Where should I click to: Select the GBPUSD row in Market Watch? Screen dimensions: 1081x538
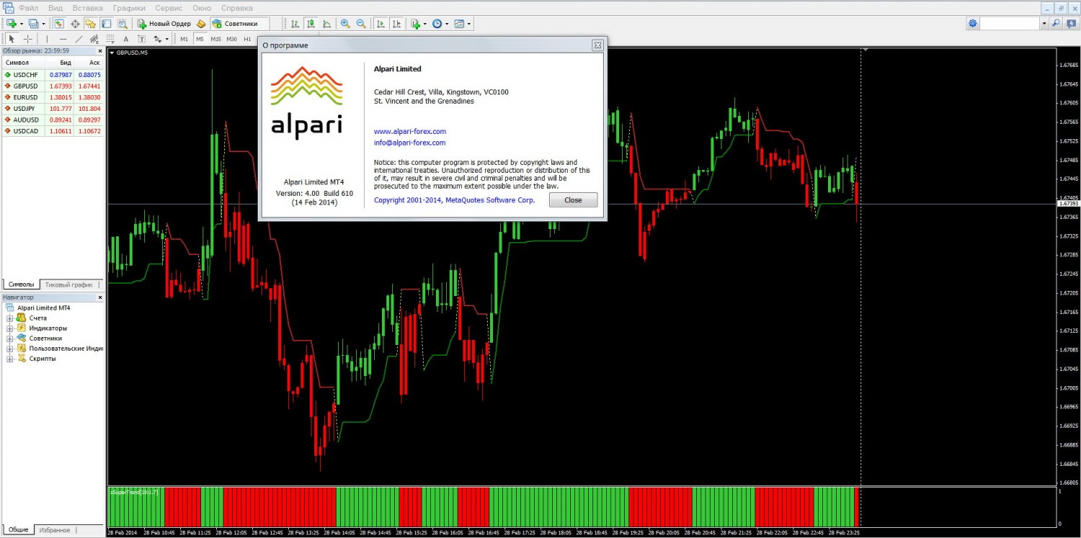pyautogui.click(x=53, y=86)
